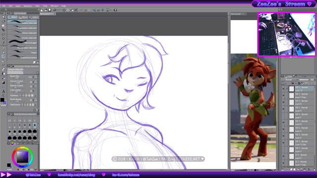The height and width of the screenshot is (178, 317).
Task: Open the dropdown arrow beside the toolbar print icon
Action: [x=111, y=10]
